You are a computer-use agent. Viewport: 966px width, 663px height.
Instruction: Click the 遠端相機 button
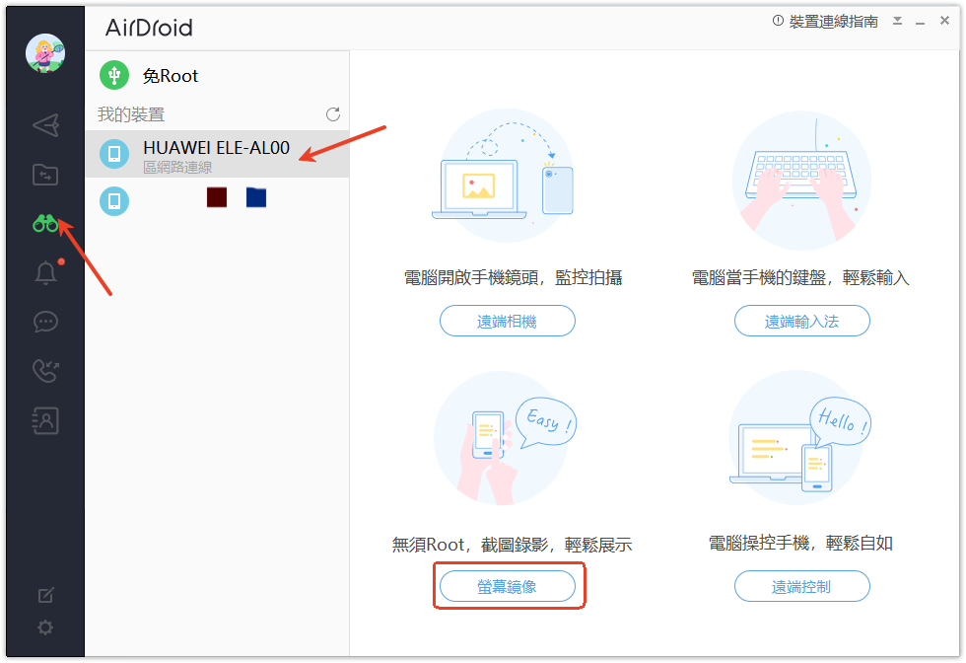507,321
